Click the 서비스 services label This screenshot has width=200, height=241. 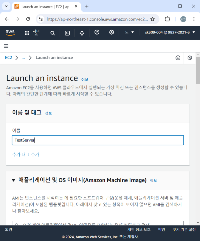36,33
